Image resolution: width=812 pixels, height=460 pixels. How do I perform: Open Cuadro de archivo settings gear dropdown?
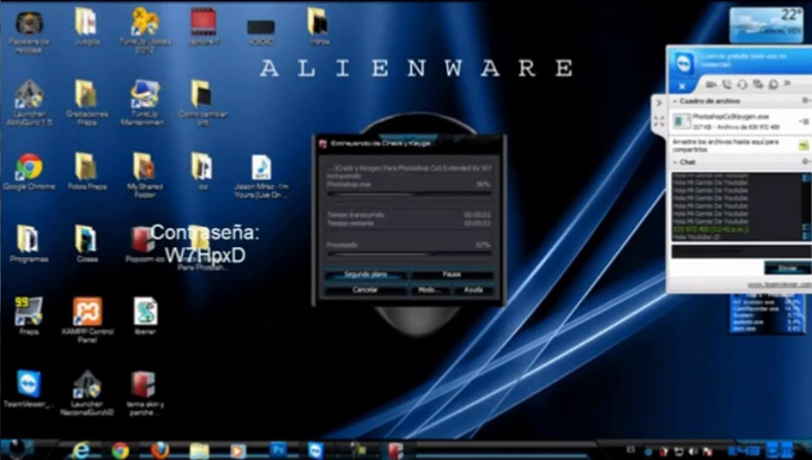coord(806,101)
